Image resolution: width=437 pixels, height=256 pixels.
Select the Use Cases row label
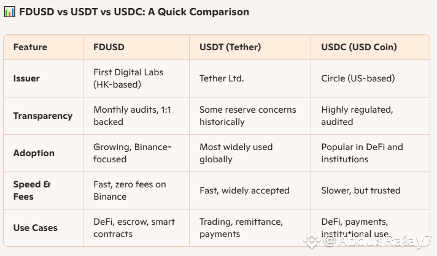[35, 228]
